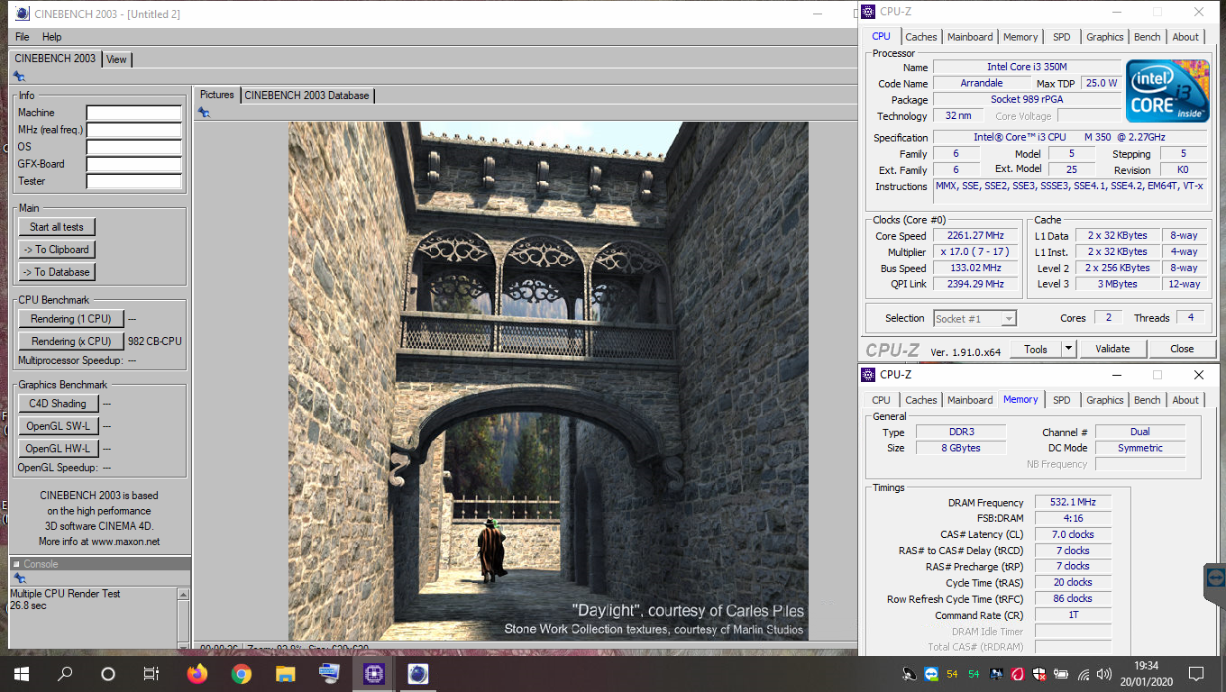Open SPD tab in the lower CPU-Z window
1226x692 pixels.
pos(1062,400)
